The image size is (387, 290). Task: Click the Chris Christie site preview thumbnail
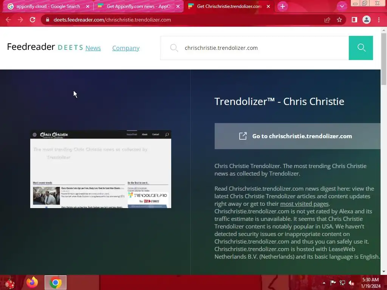pos(101,169)
